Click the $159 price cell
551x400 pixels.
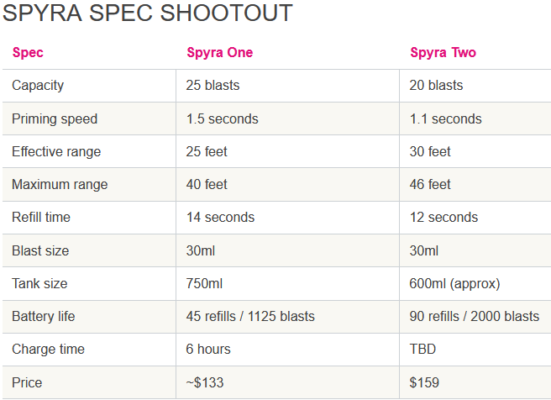[424, 382]
